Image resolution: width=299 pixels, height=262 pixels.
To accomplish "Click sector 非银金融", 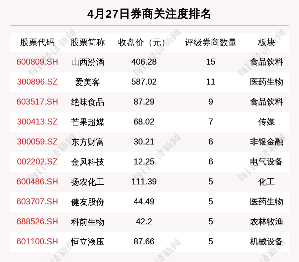I will tap(266, 141).
